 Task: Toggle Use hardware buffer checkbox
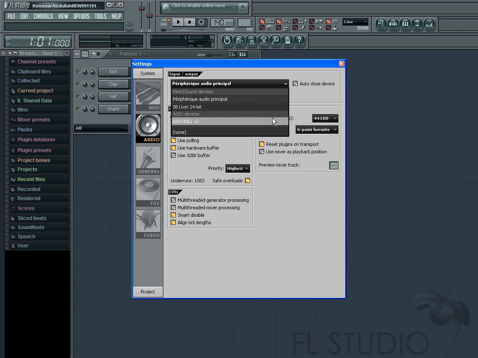[173, 148]
